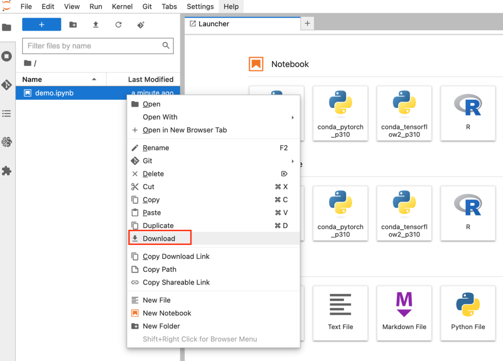Create a new Python File
The width and height of the screenshot is (503, 361).
(468, 313)
